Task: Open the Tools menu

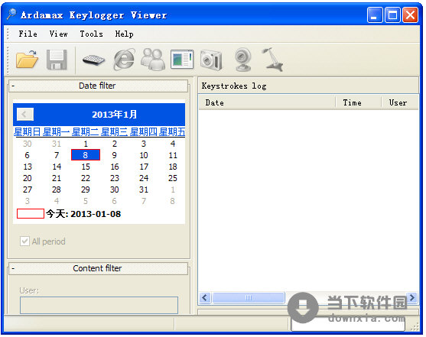Action: coord(91,34)
